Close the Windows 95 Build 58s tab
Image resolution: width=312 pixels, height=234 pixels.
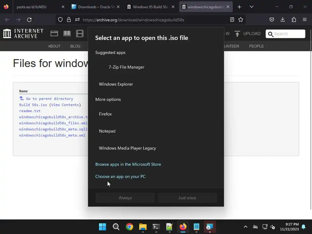(173, 7)
